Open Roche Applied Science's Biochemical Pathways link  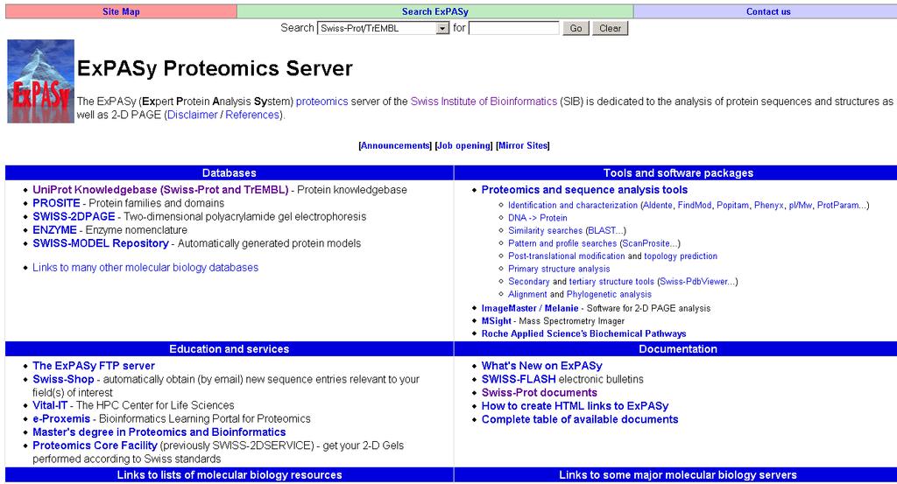click(x=583, y=333)
